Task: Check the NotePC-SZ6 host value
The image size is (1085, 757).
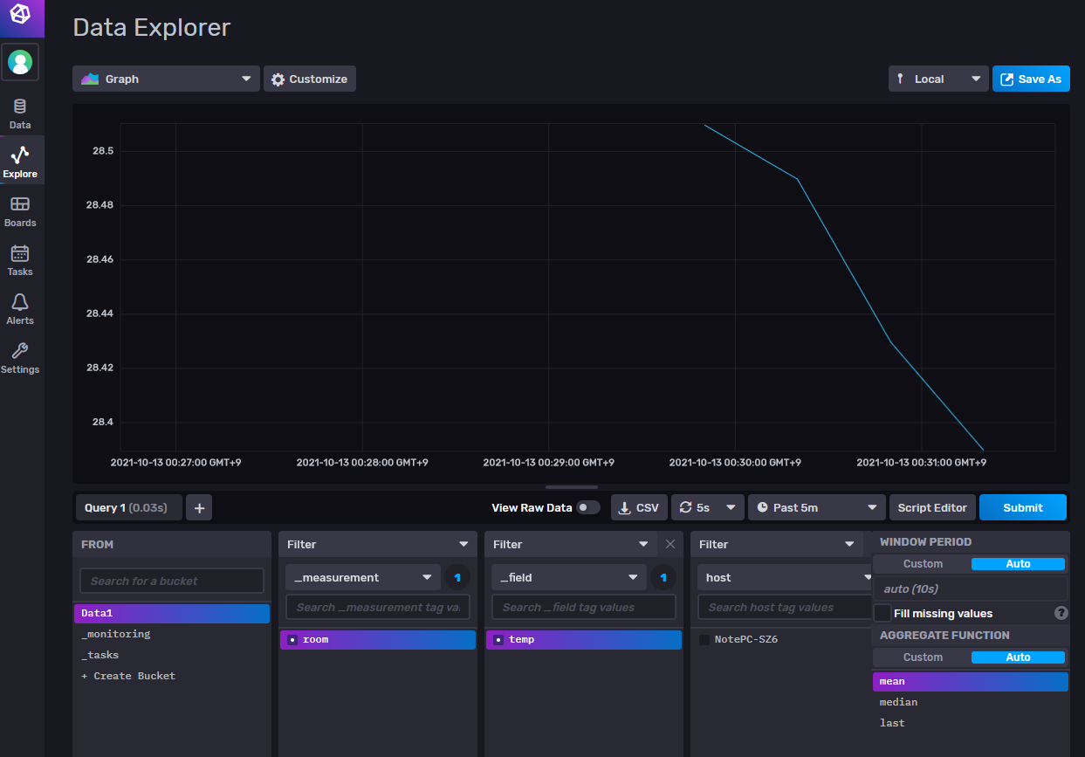Action: click(x=705, y=638)
